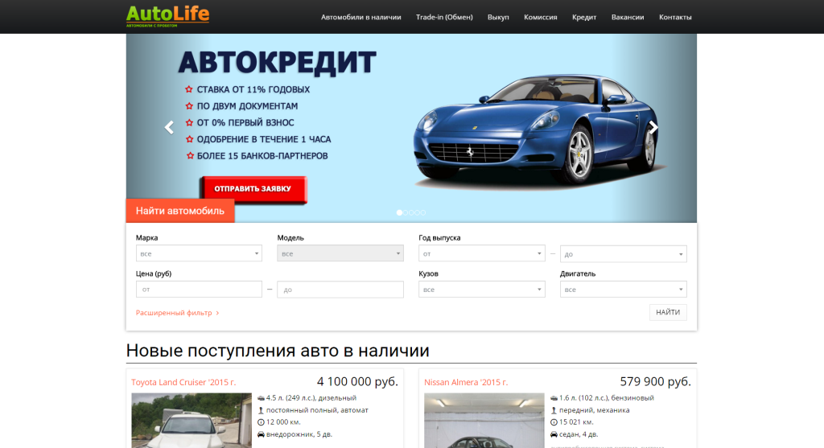
Task: Click the 'Найти' search button
Action: click(x=668, y=312)
